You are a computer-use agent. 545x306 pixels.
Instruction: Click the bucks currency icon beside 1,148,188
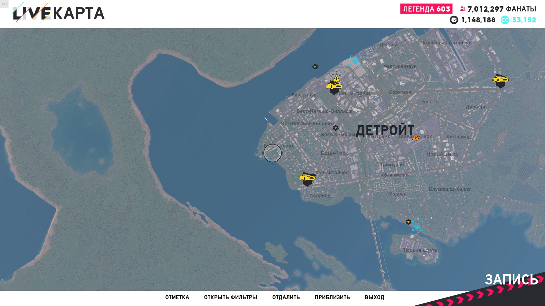tap(454, 20)
